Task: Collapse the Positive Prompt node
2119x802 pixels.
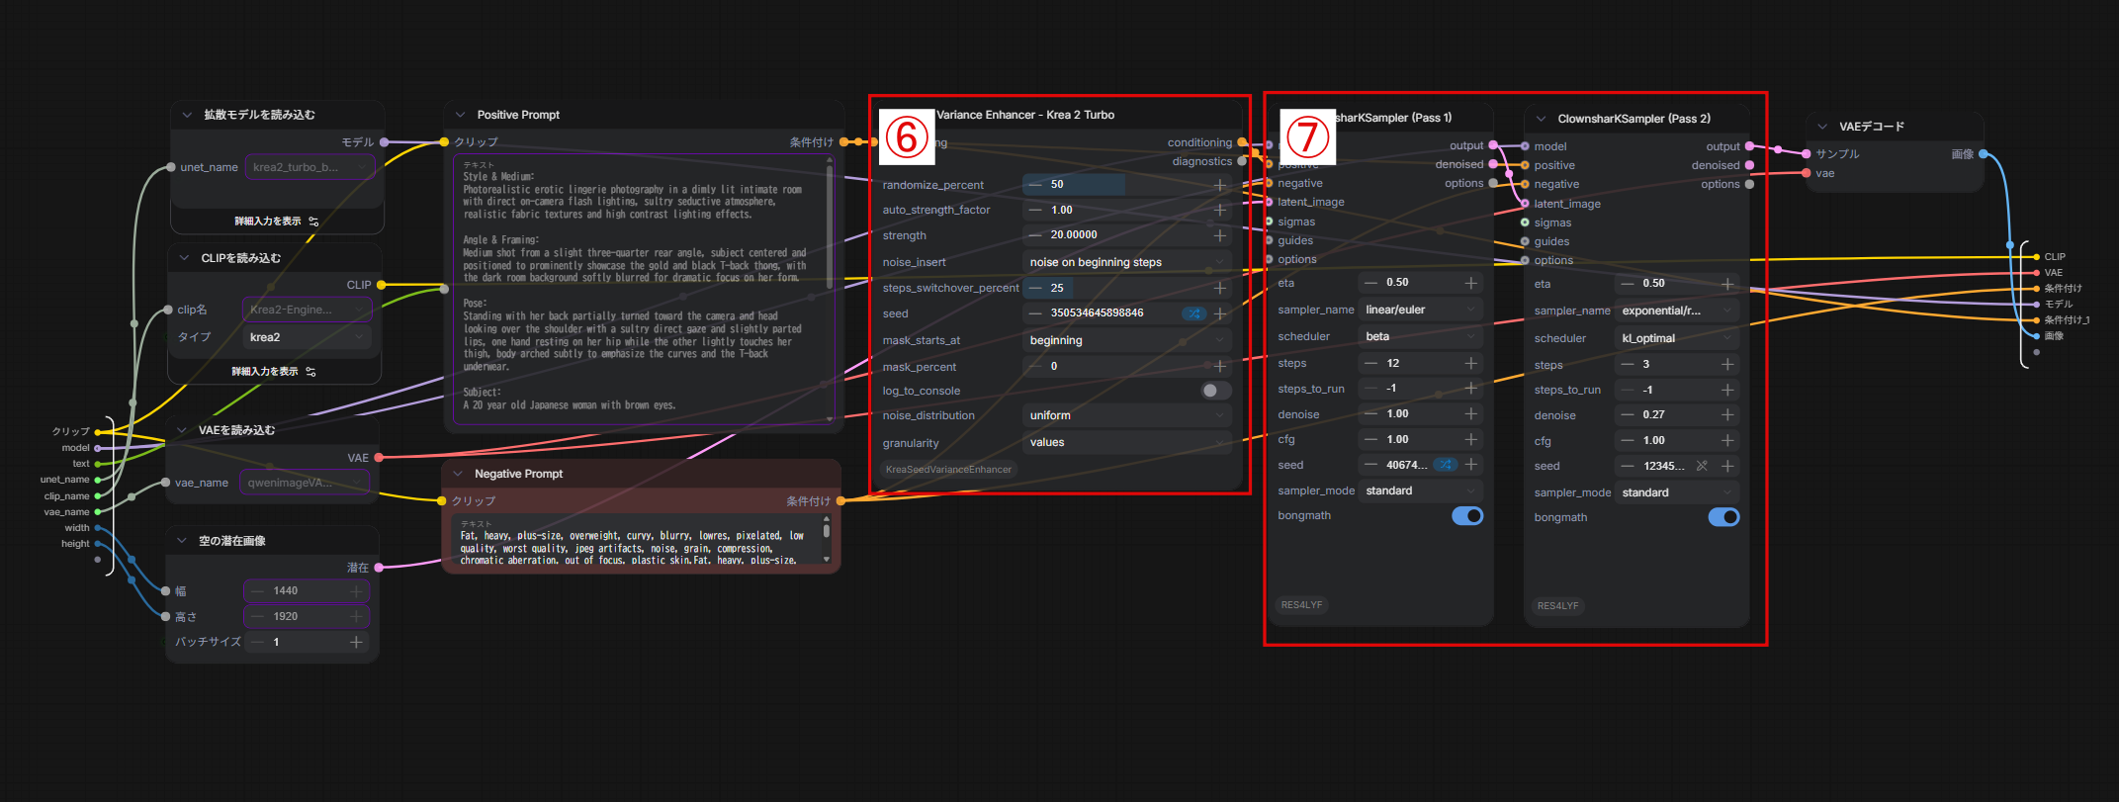Action: pos(460,115)
